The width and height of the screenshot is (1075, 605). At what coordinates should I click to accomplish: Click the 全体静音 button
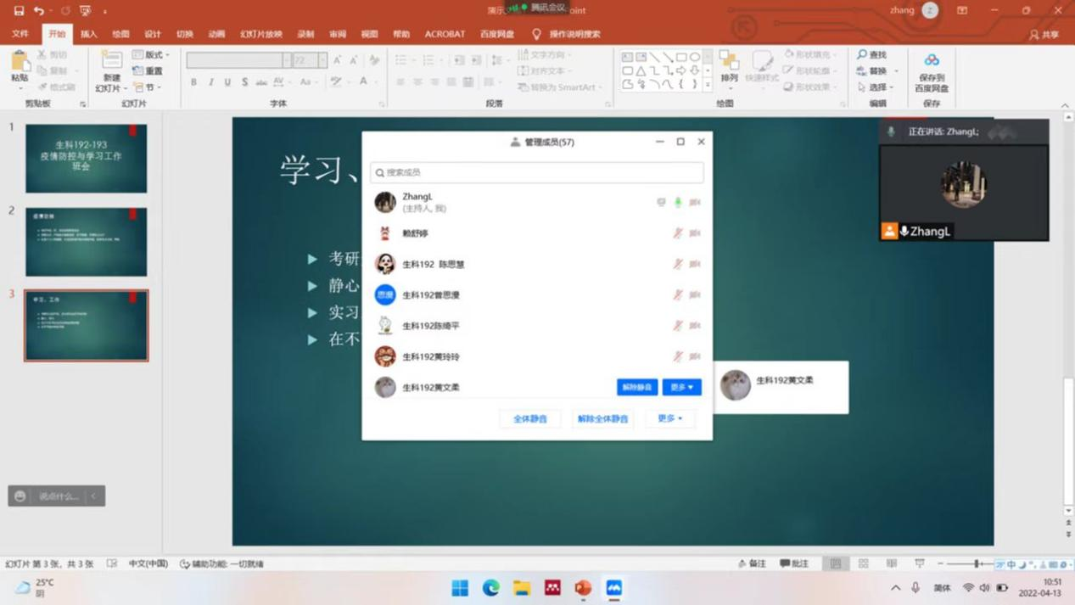(x=529, y=418)
